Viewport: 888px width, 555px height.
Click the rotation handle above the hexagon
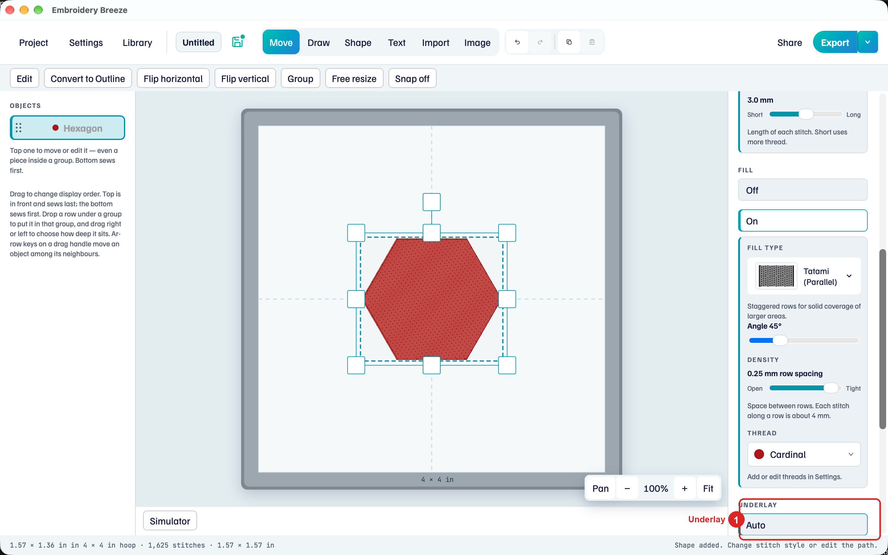point(432,202)
